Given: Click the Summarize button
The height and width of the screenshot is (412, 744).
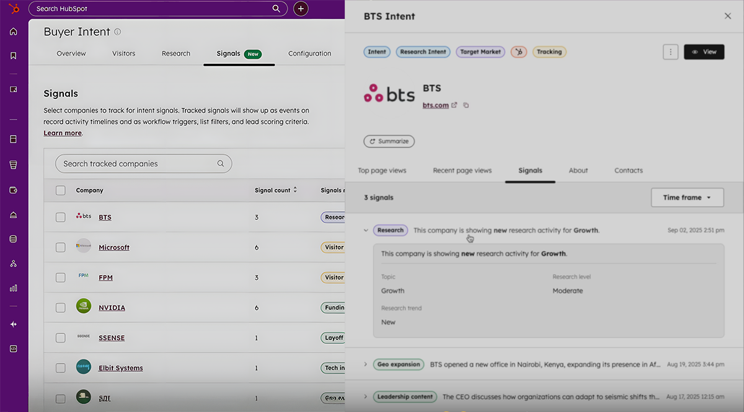Looking at the screenshot, I should [x=389, y=141].
